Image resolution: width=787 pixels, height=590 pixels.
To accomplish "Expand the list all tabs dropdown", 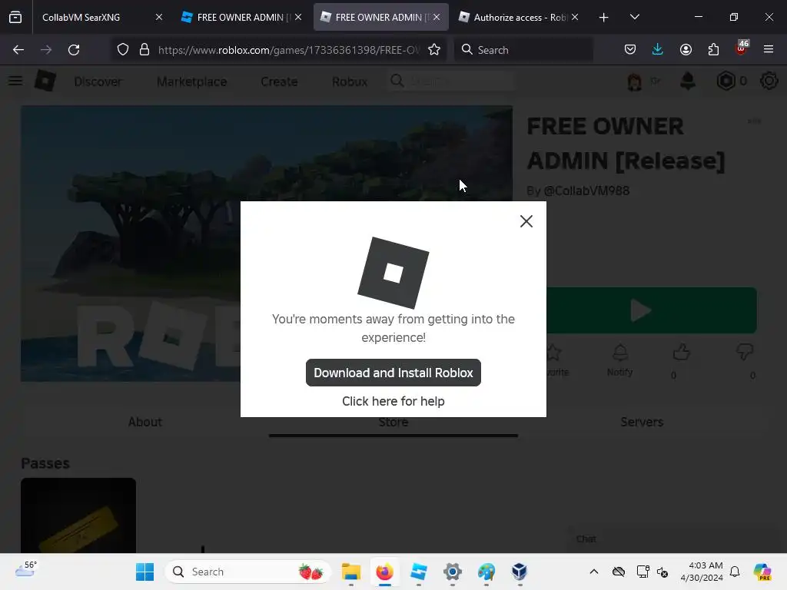I will 634,17.
